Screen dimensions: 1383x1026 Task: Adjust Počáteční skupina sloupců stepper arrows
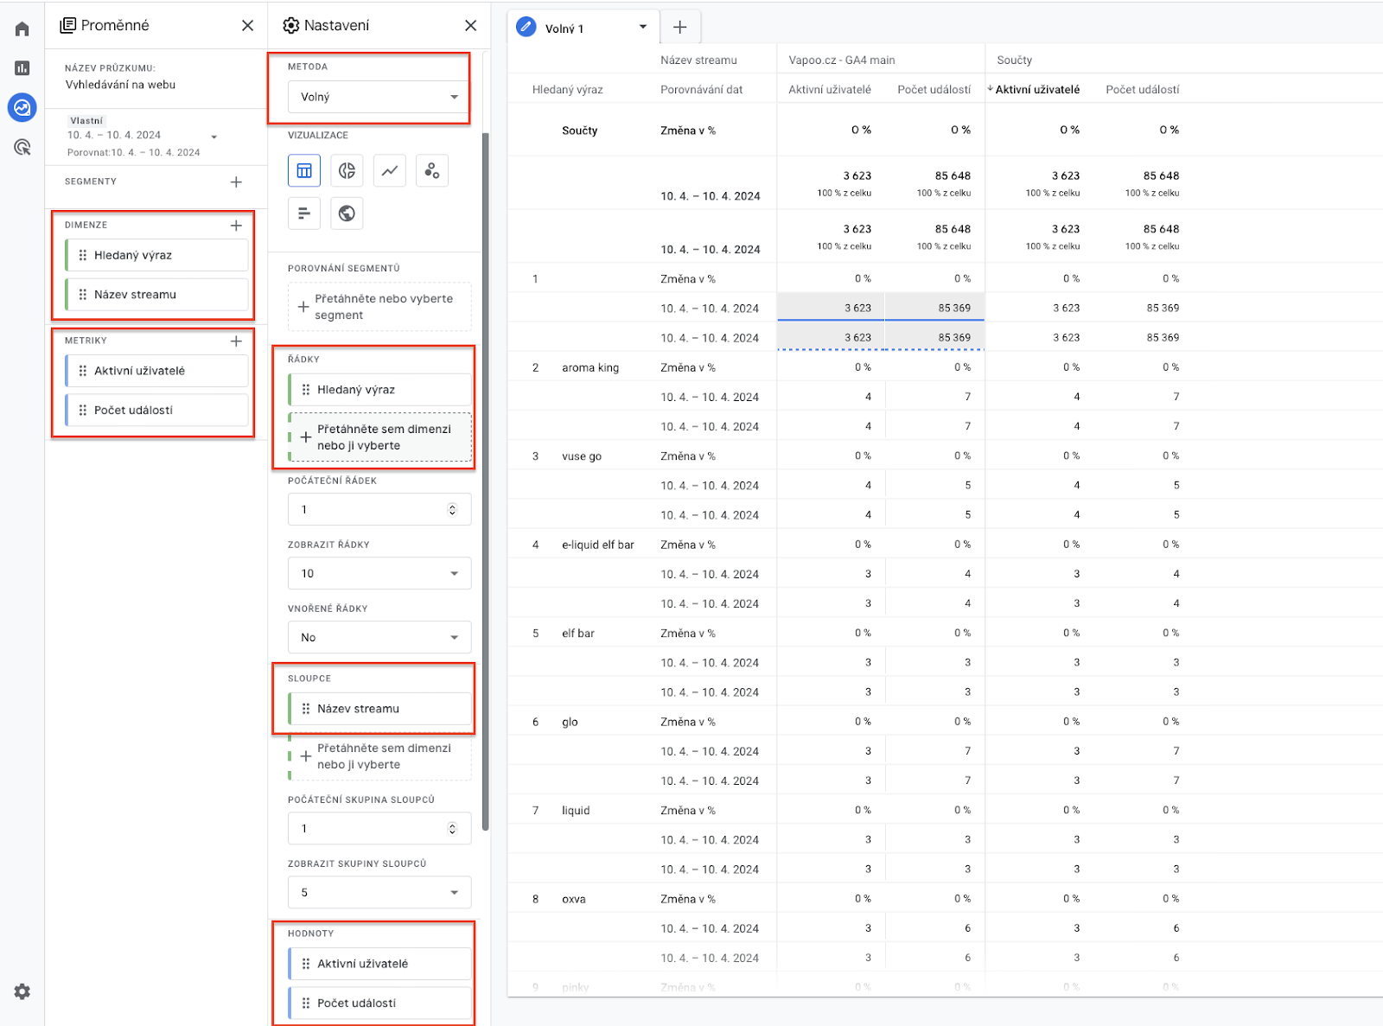click(x=452, y=829)
